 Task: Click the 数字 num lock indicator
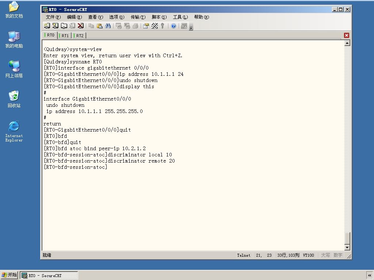(x=338, y=255)
